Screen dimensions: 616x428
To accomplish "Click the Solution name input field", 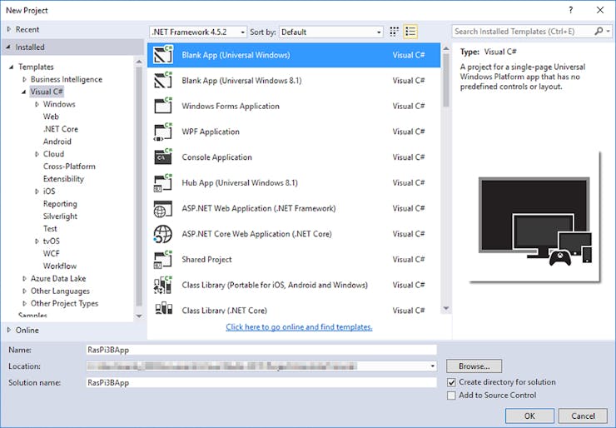I will tap(261, 383).
